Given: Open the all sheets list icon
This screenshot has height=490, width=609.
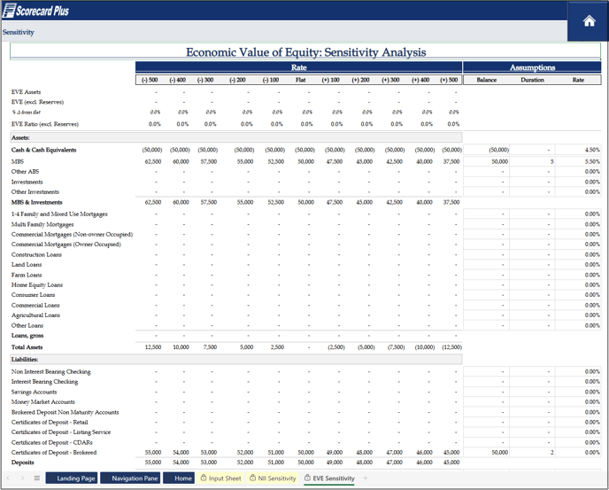Looking at the screenshot, I should 37,478.
